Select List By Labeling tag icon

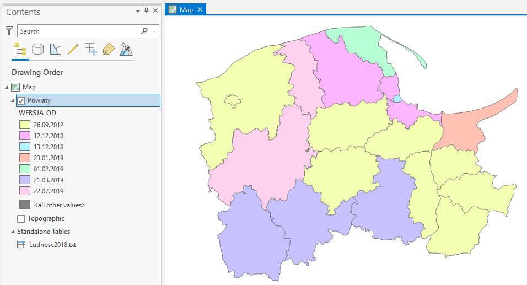pos(108,50)
